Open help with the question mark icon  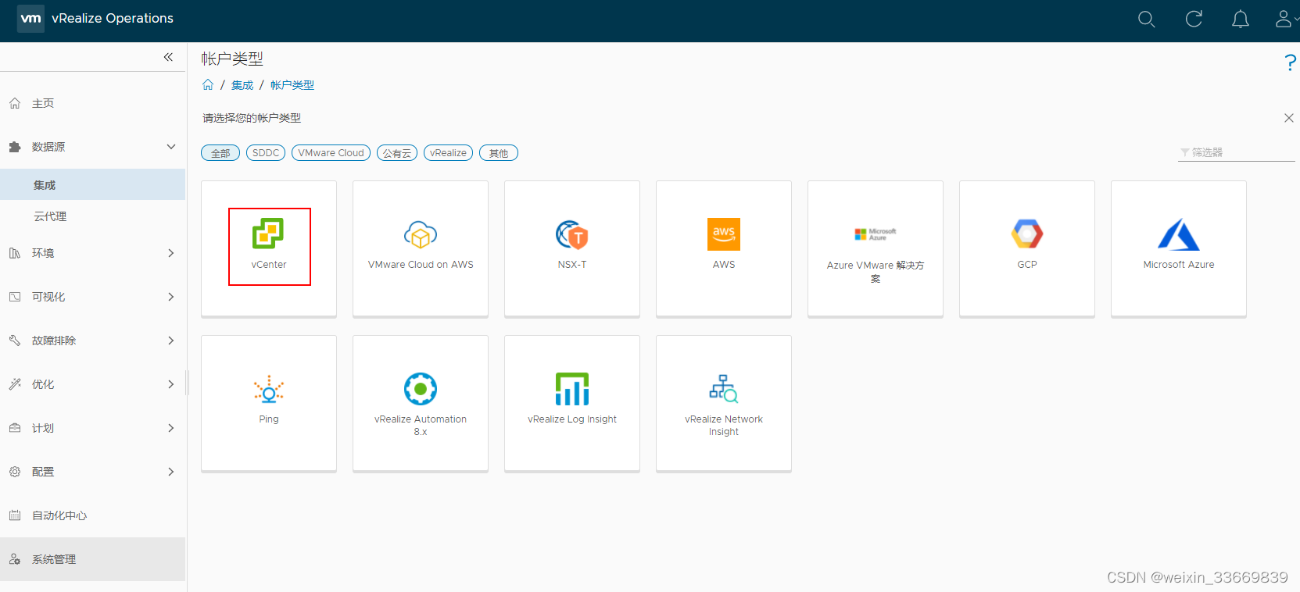pos(1290,62)
